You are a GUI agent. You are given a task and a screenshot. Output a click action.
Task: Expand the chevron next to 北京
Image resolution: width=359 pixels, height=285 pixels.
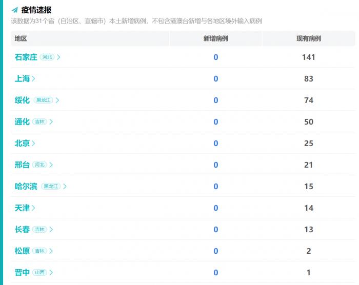[33, 143]
